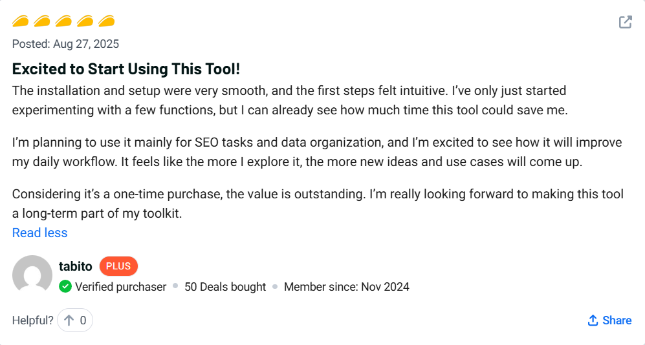Share this review

[609, 320]
